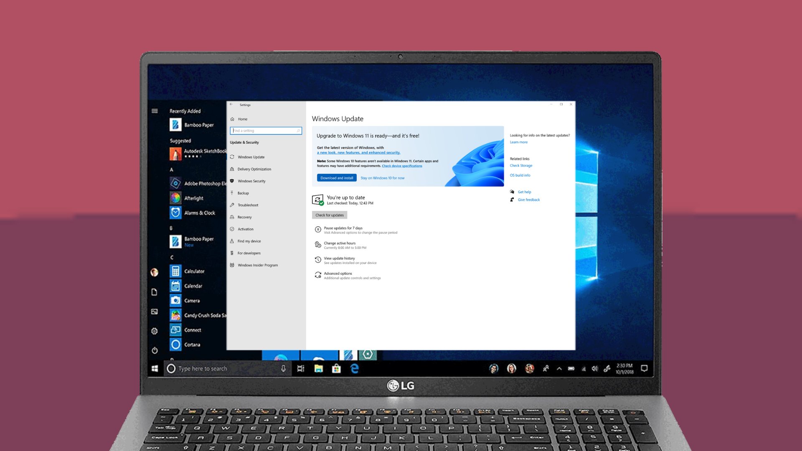Click Stay on Windows 10 for now

[382, 178]
